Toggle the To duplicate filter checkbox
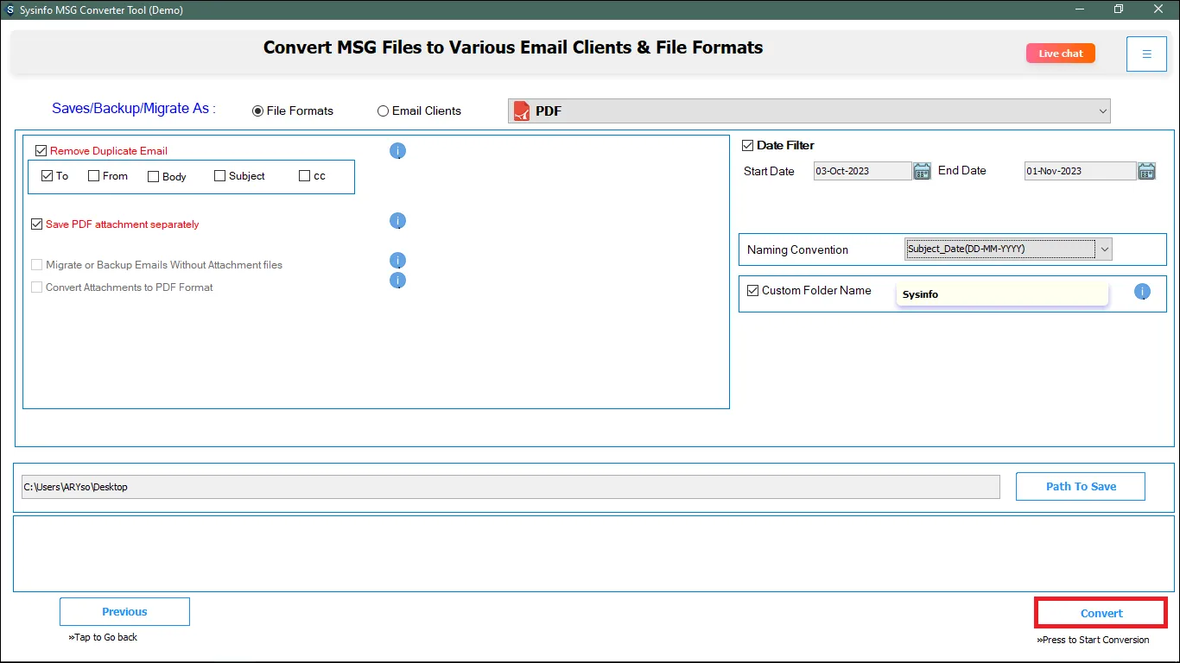 [x=47, y=176]
